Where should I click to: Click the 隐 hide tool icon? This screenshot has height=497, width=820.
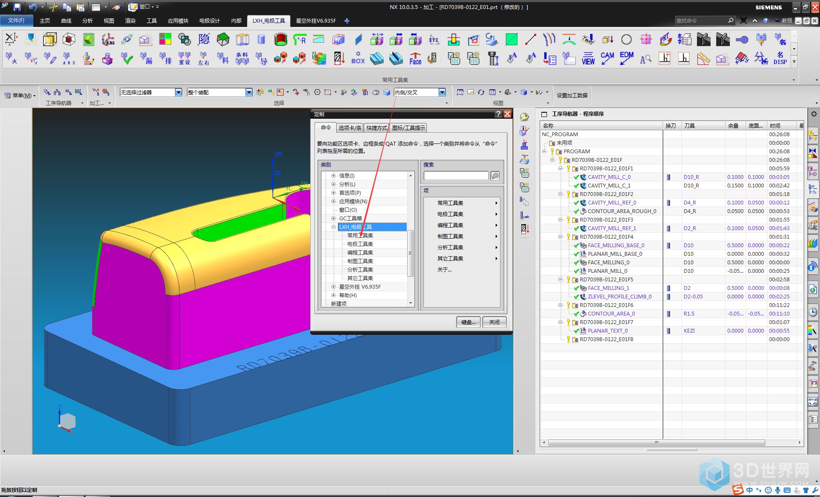coord(204,40)
